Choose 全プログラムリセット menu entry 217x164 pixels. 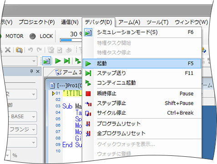(142, 134)
